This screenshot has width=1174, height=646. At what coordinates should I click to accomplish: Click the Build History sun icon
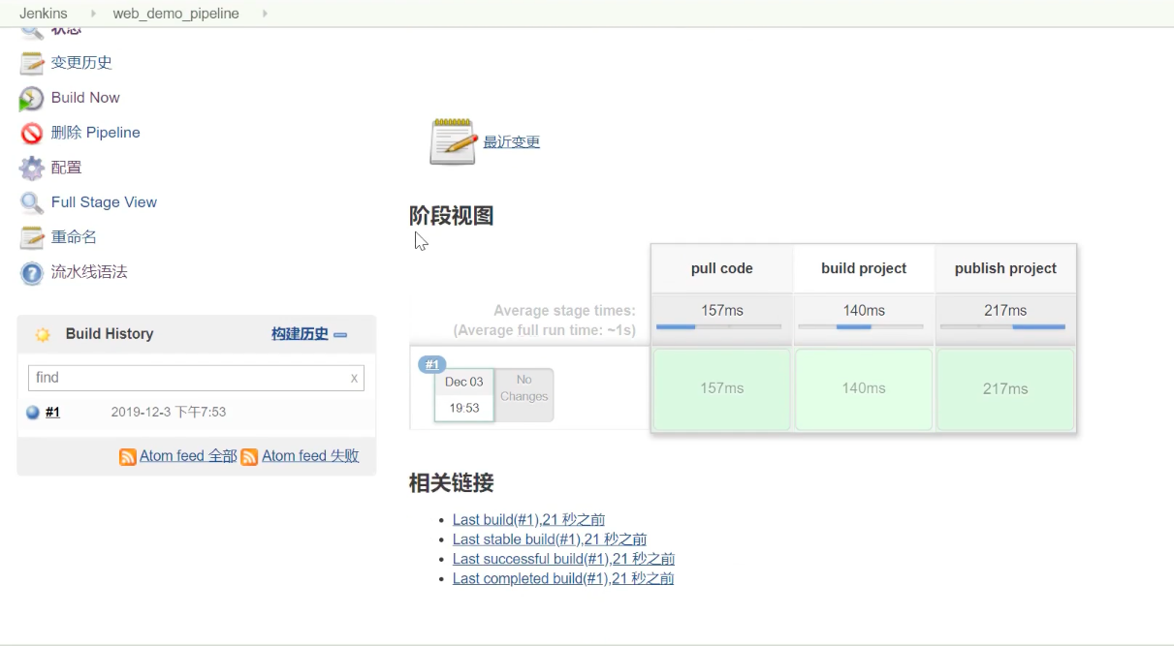click(43, 334)
